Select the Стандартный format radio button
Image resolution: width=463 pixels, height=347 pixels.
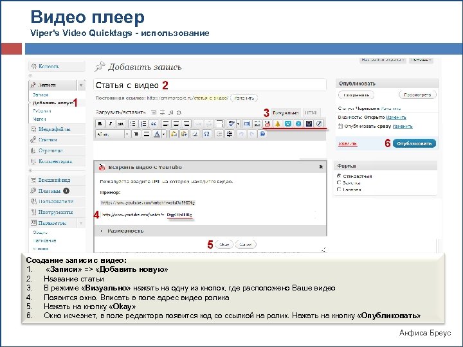pos(339,176)
